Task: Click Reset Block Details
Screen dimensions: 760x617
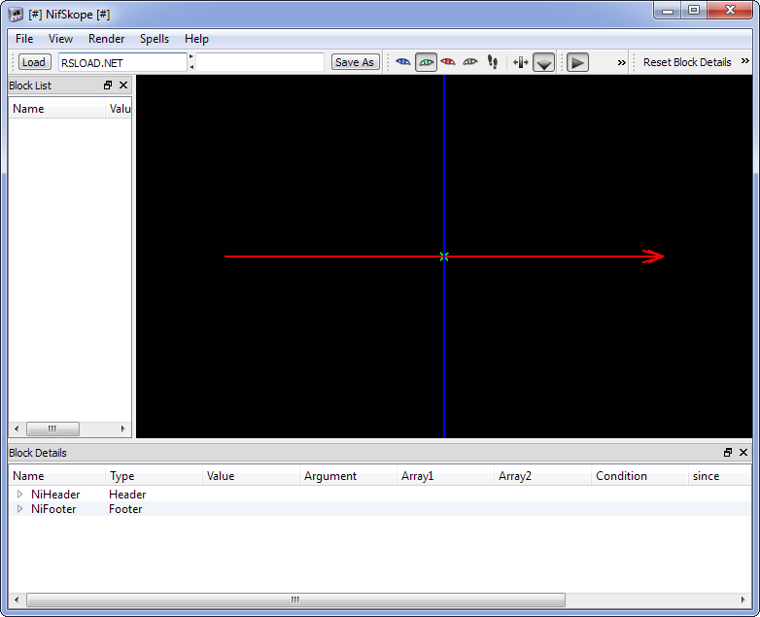Action: [687, 62]
